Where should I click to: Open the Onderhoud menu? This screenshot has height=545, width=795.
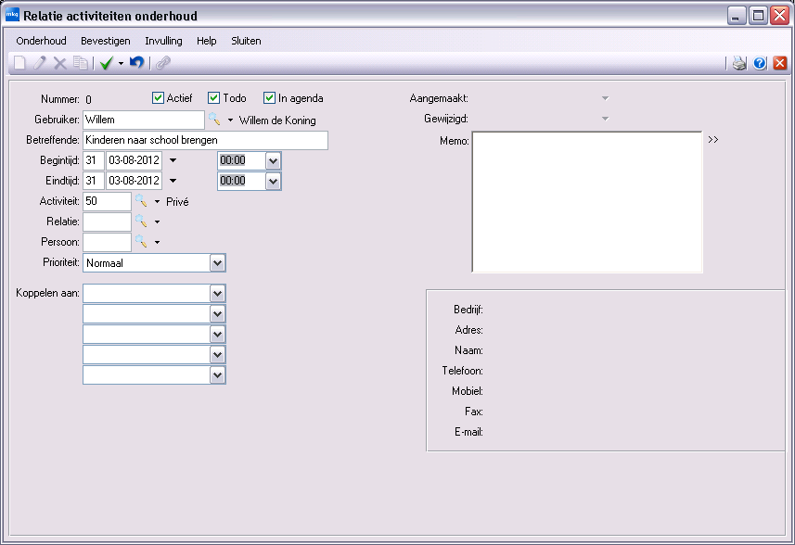click(x=41, y=41)
